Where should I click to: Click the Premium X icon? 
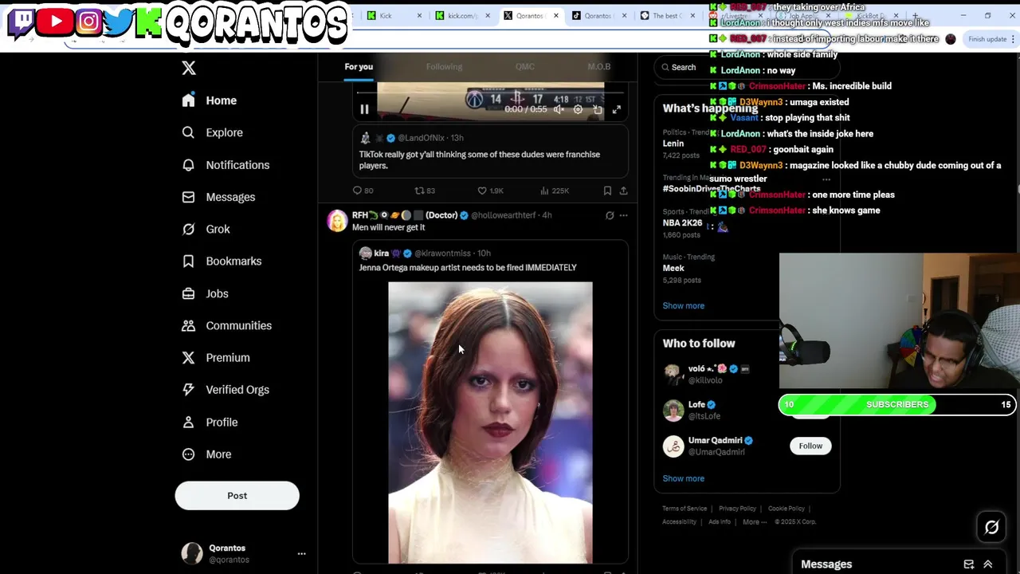tap(188, 357)
